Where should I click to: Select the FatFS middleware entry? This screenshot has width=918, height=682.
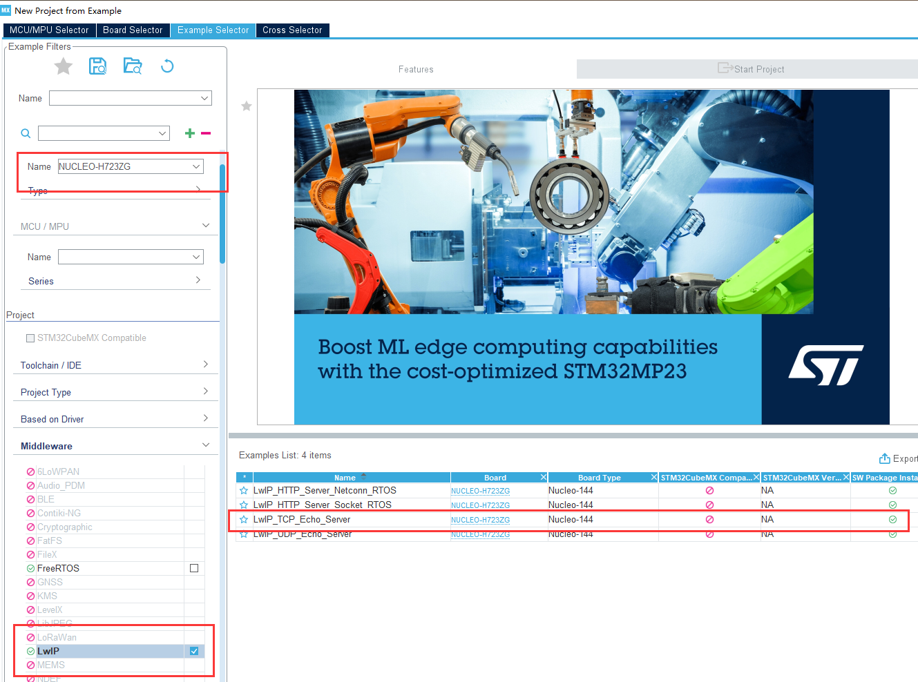pyautogui.click(x=50, y=541)
